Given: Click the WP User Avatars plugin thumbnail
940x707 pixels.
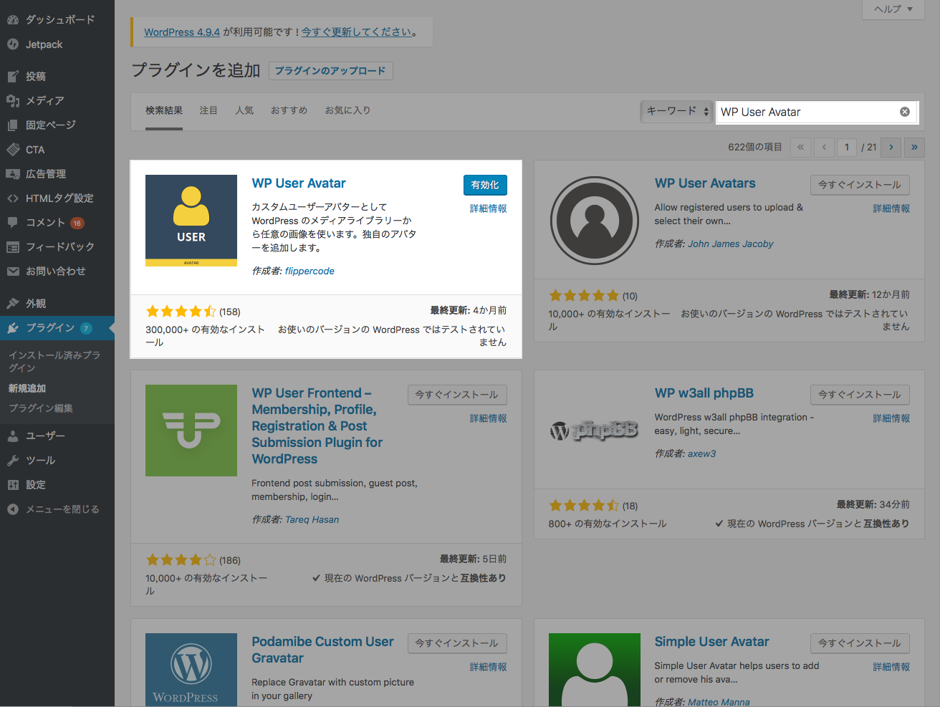Looking at the screenshot, I should (x=594, y=221).
